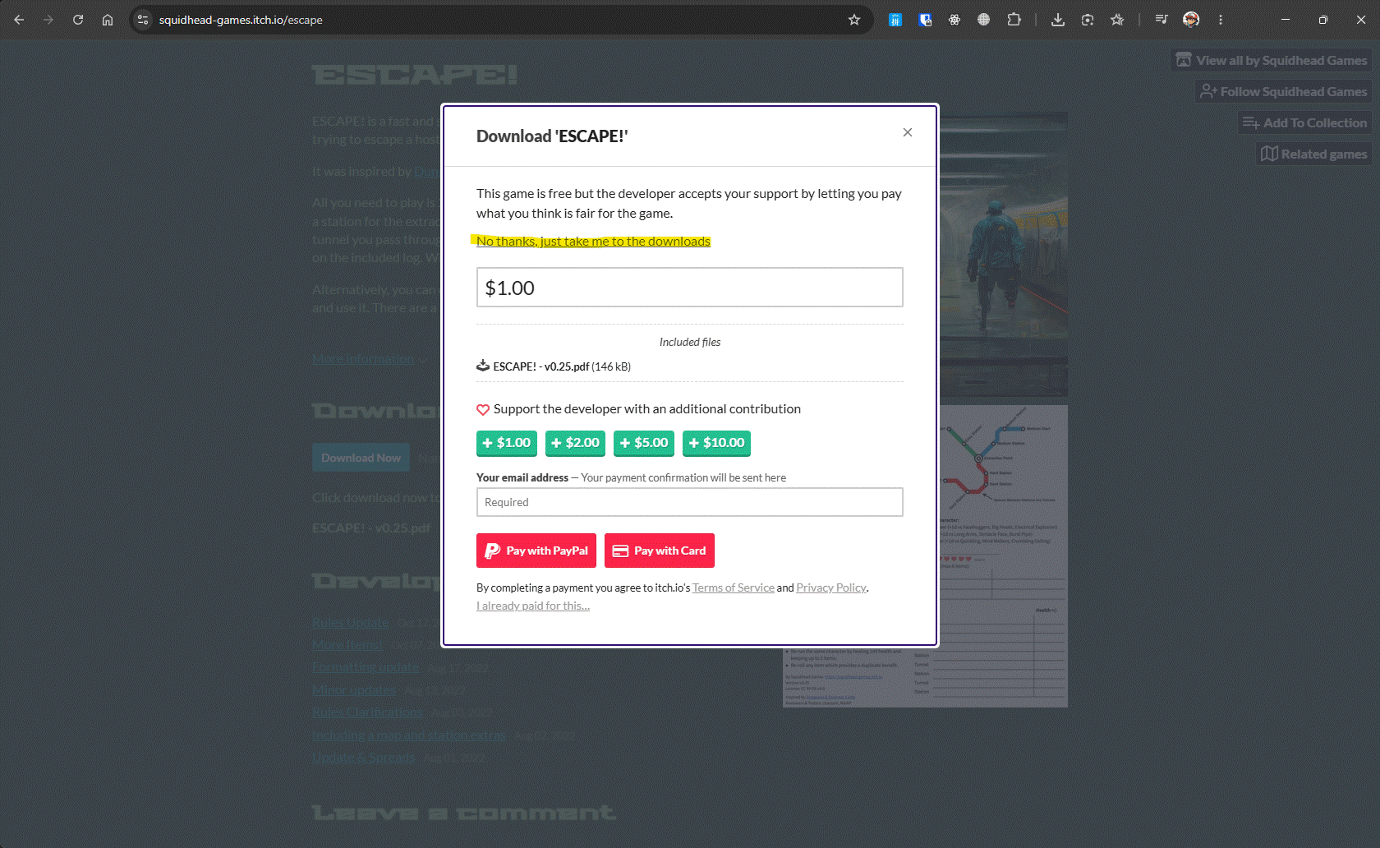Screen dimensions: 1380x848
Task: Close the Download 'ESCAPE!' dialog
Action: (908, 132)
